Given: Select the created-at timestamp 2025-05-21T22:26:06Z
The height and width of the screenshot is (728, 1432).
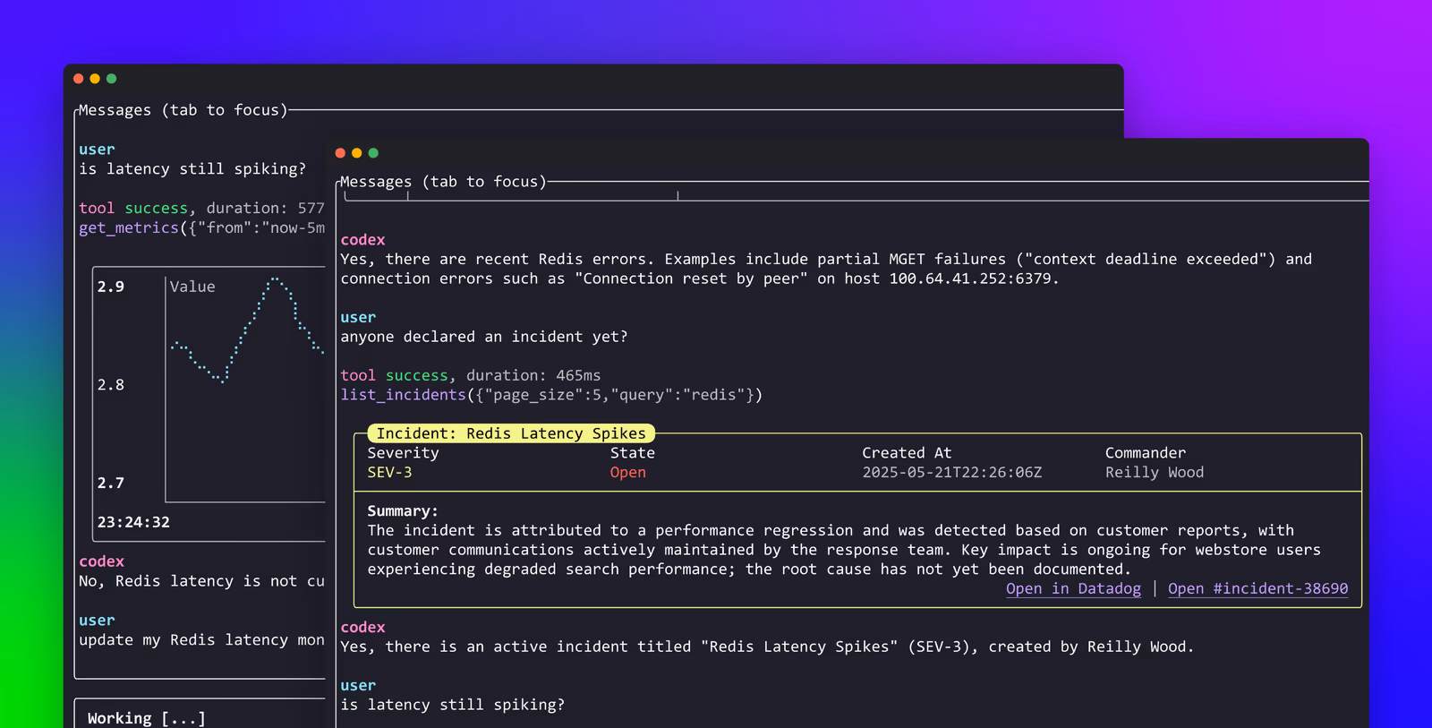Looking at the screenshot, I should 952,472.
